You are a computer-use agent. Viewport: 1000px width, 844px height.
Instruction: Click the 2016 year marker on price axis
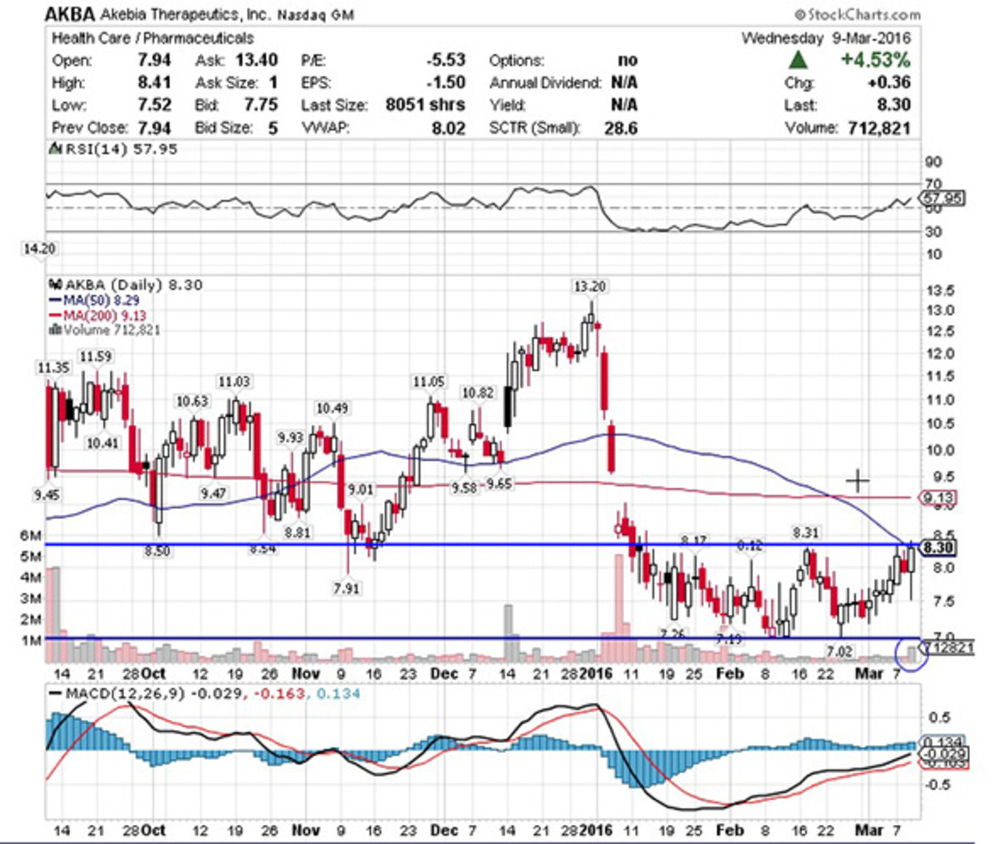click(x=595, y=673)
